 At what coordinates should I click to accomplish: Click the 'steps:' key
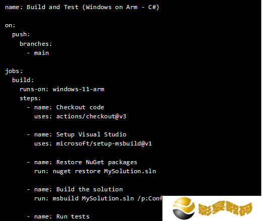click(30, 98)
